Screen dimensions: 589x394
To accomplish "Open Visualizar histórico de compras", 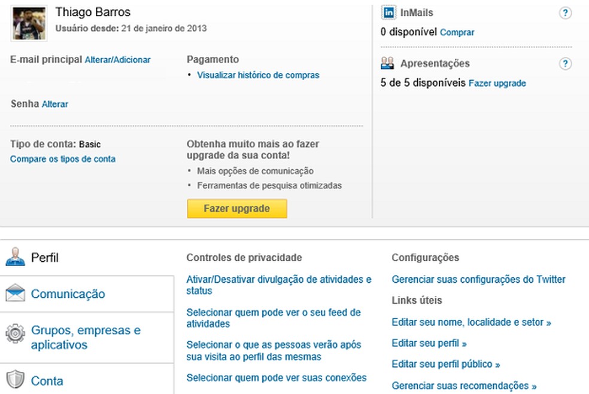I will 258,75.
